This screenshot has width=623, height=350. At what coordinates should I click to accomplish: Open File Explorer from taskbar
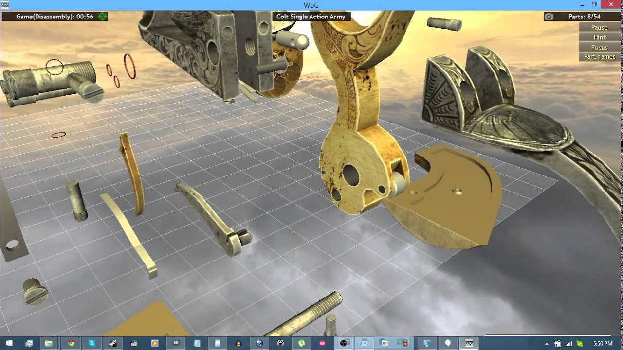49,343
